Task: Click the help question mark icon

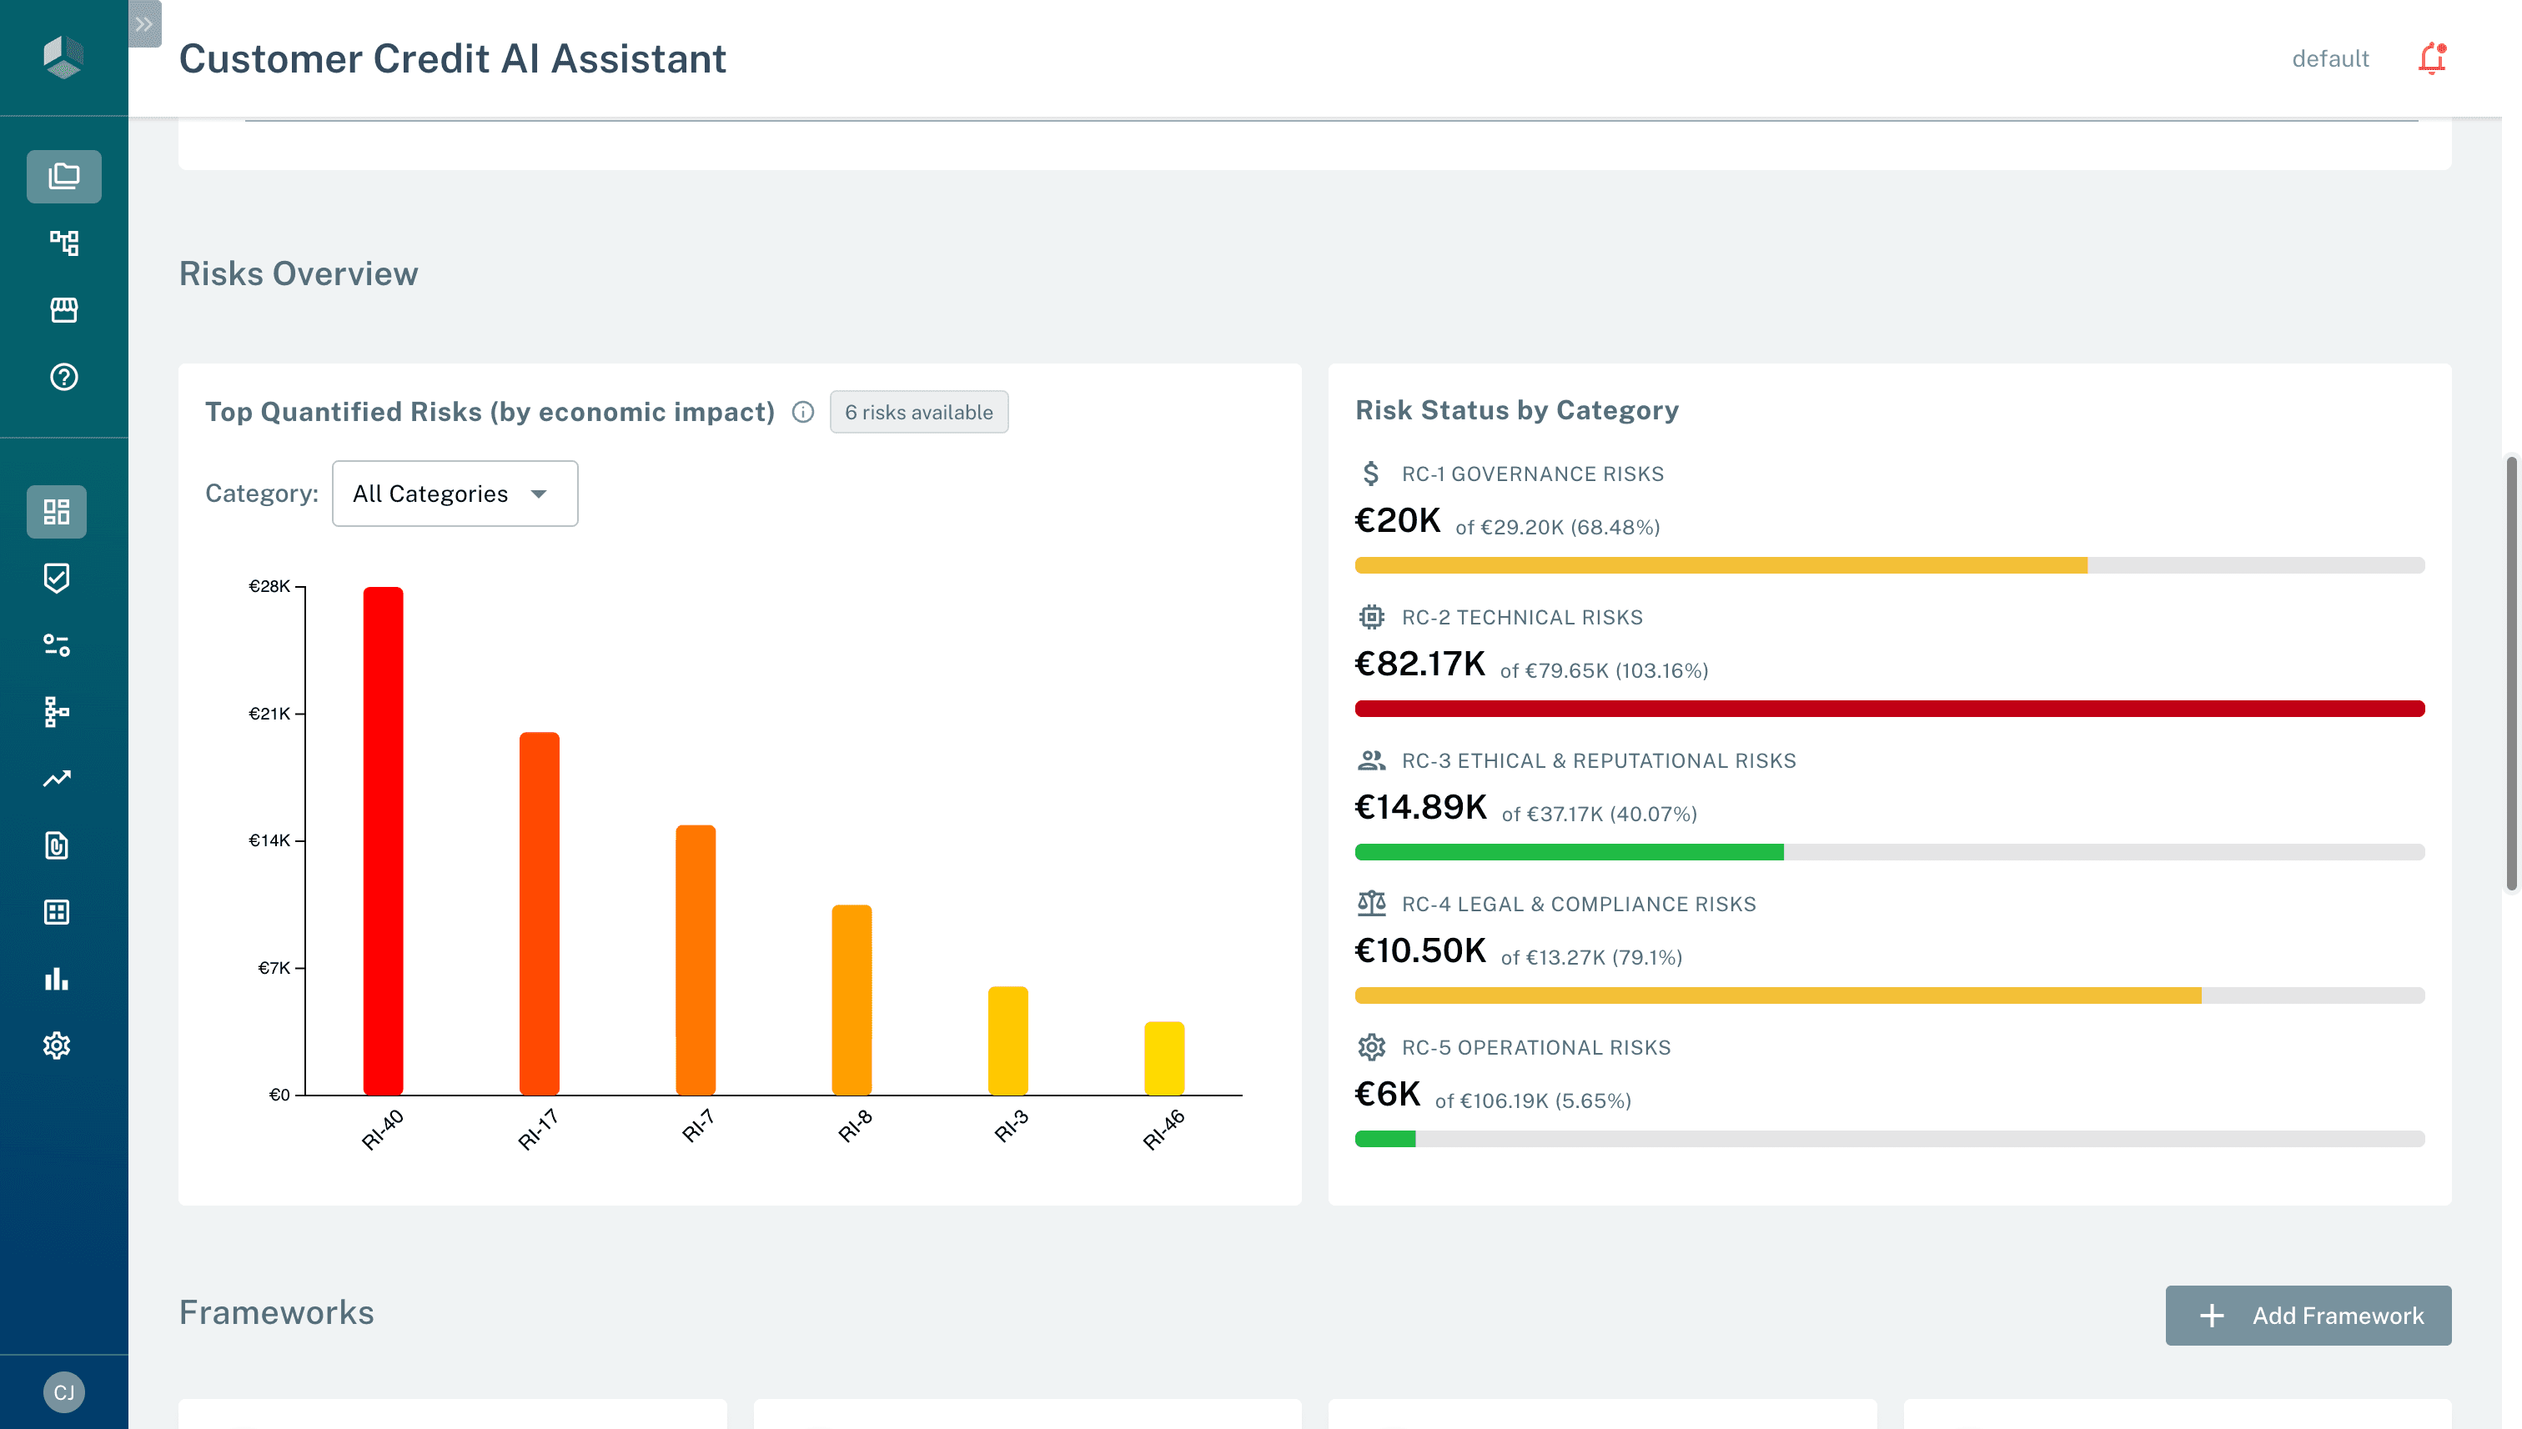Action: (63, 377)
